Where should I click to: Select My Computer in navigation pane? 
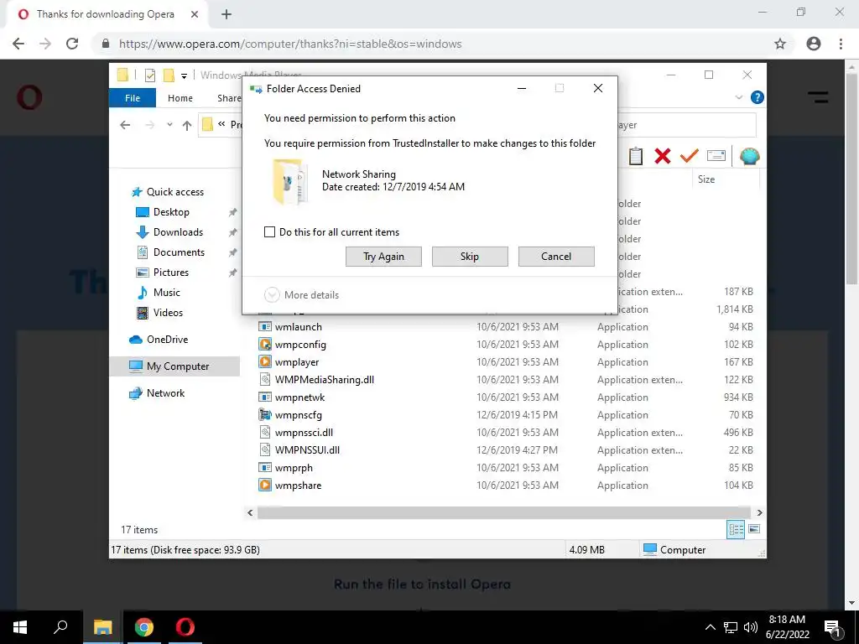coord(174,366)
